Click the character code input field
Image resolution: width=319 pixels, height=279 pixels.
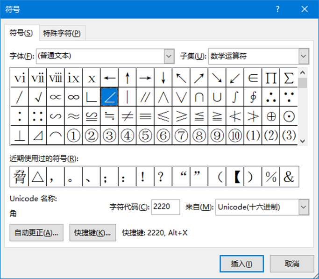tap(165, 207)
